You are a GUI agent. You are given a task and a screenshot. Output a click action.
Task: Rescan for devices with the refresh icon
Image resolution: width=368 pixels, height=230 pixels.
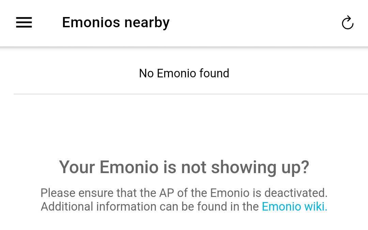347,23
